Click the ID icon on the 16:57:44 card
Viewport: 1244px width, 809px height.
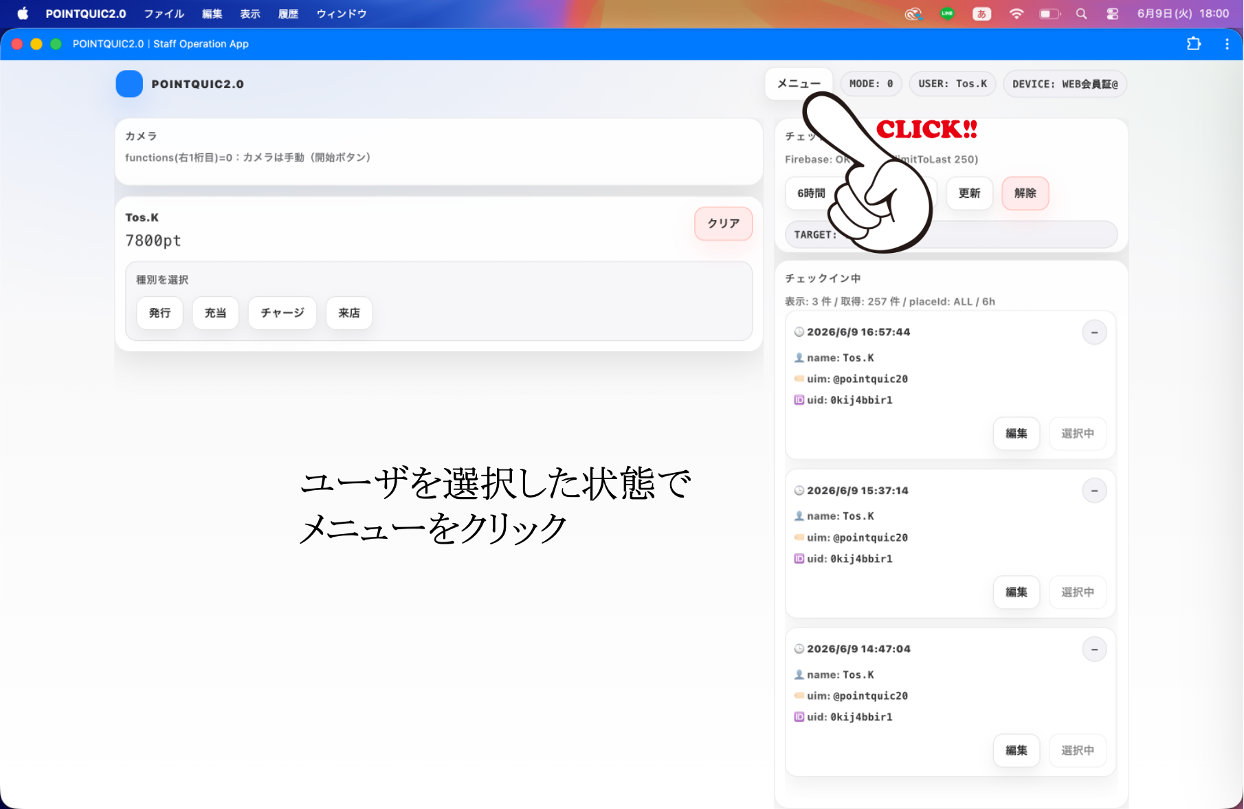(799, 400)
